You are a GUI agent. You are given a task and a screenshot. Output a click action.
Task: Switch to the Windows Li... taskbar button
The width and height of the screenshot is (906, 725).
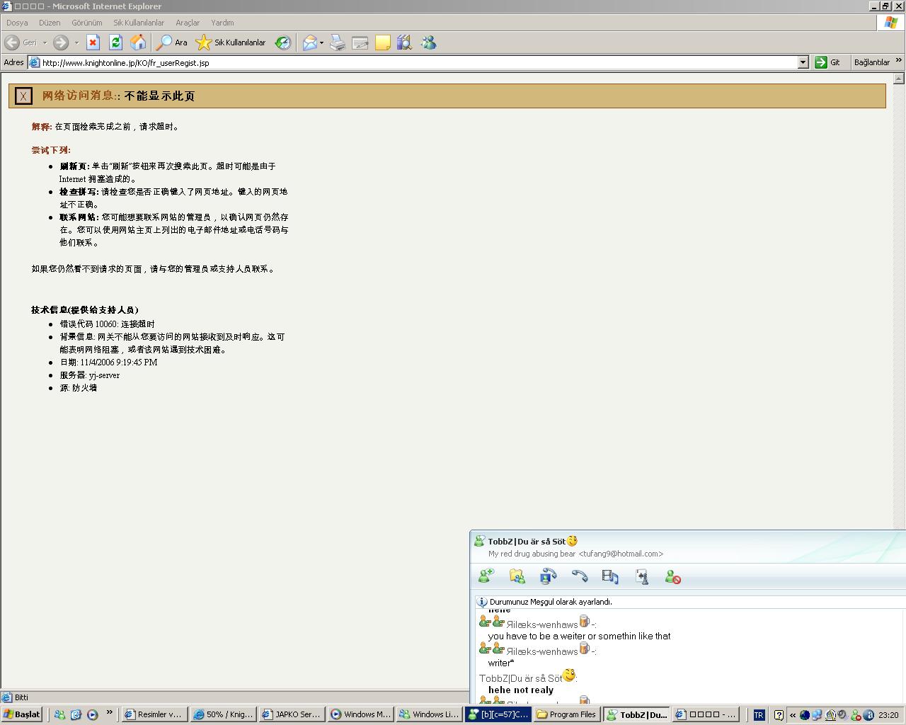(429, 714)
